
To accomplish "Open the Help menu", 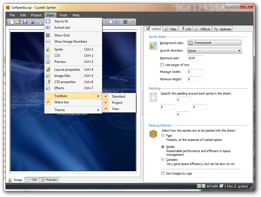I will (x=76, y=15).
